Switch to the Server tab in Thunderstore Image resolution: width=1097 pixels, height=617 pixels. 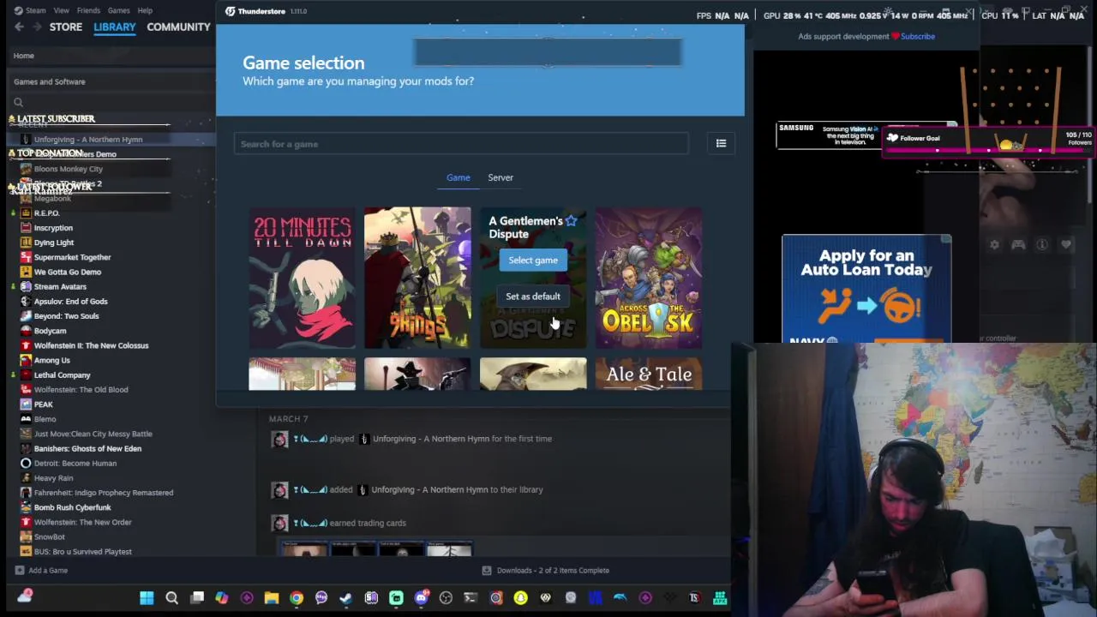pos(501,177)
